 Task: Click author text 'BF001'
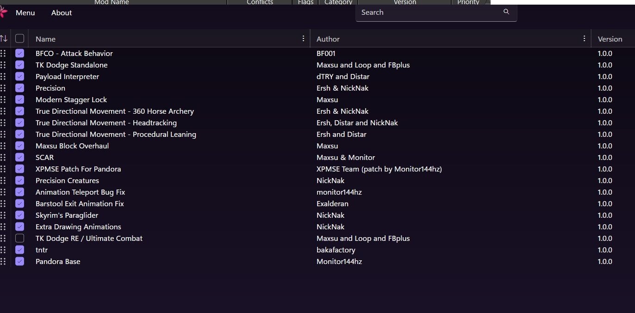coord(326,53)
